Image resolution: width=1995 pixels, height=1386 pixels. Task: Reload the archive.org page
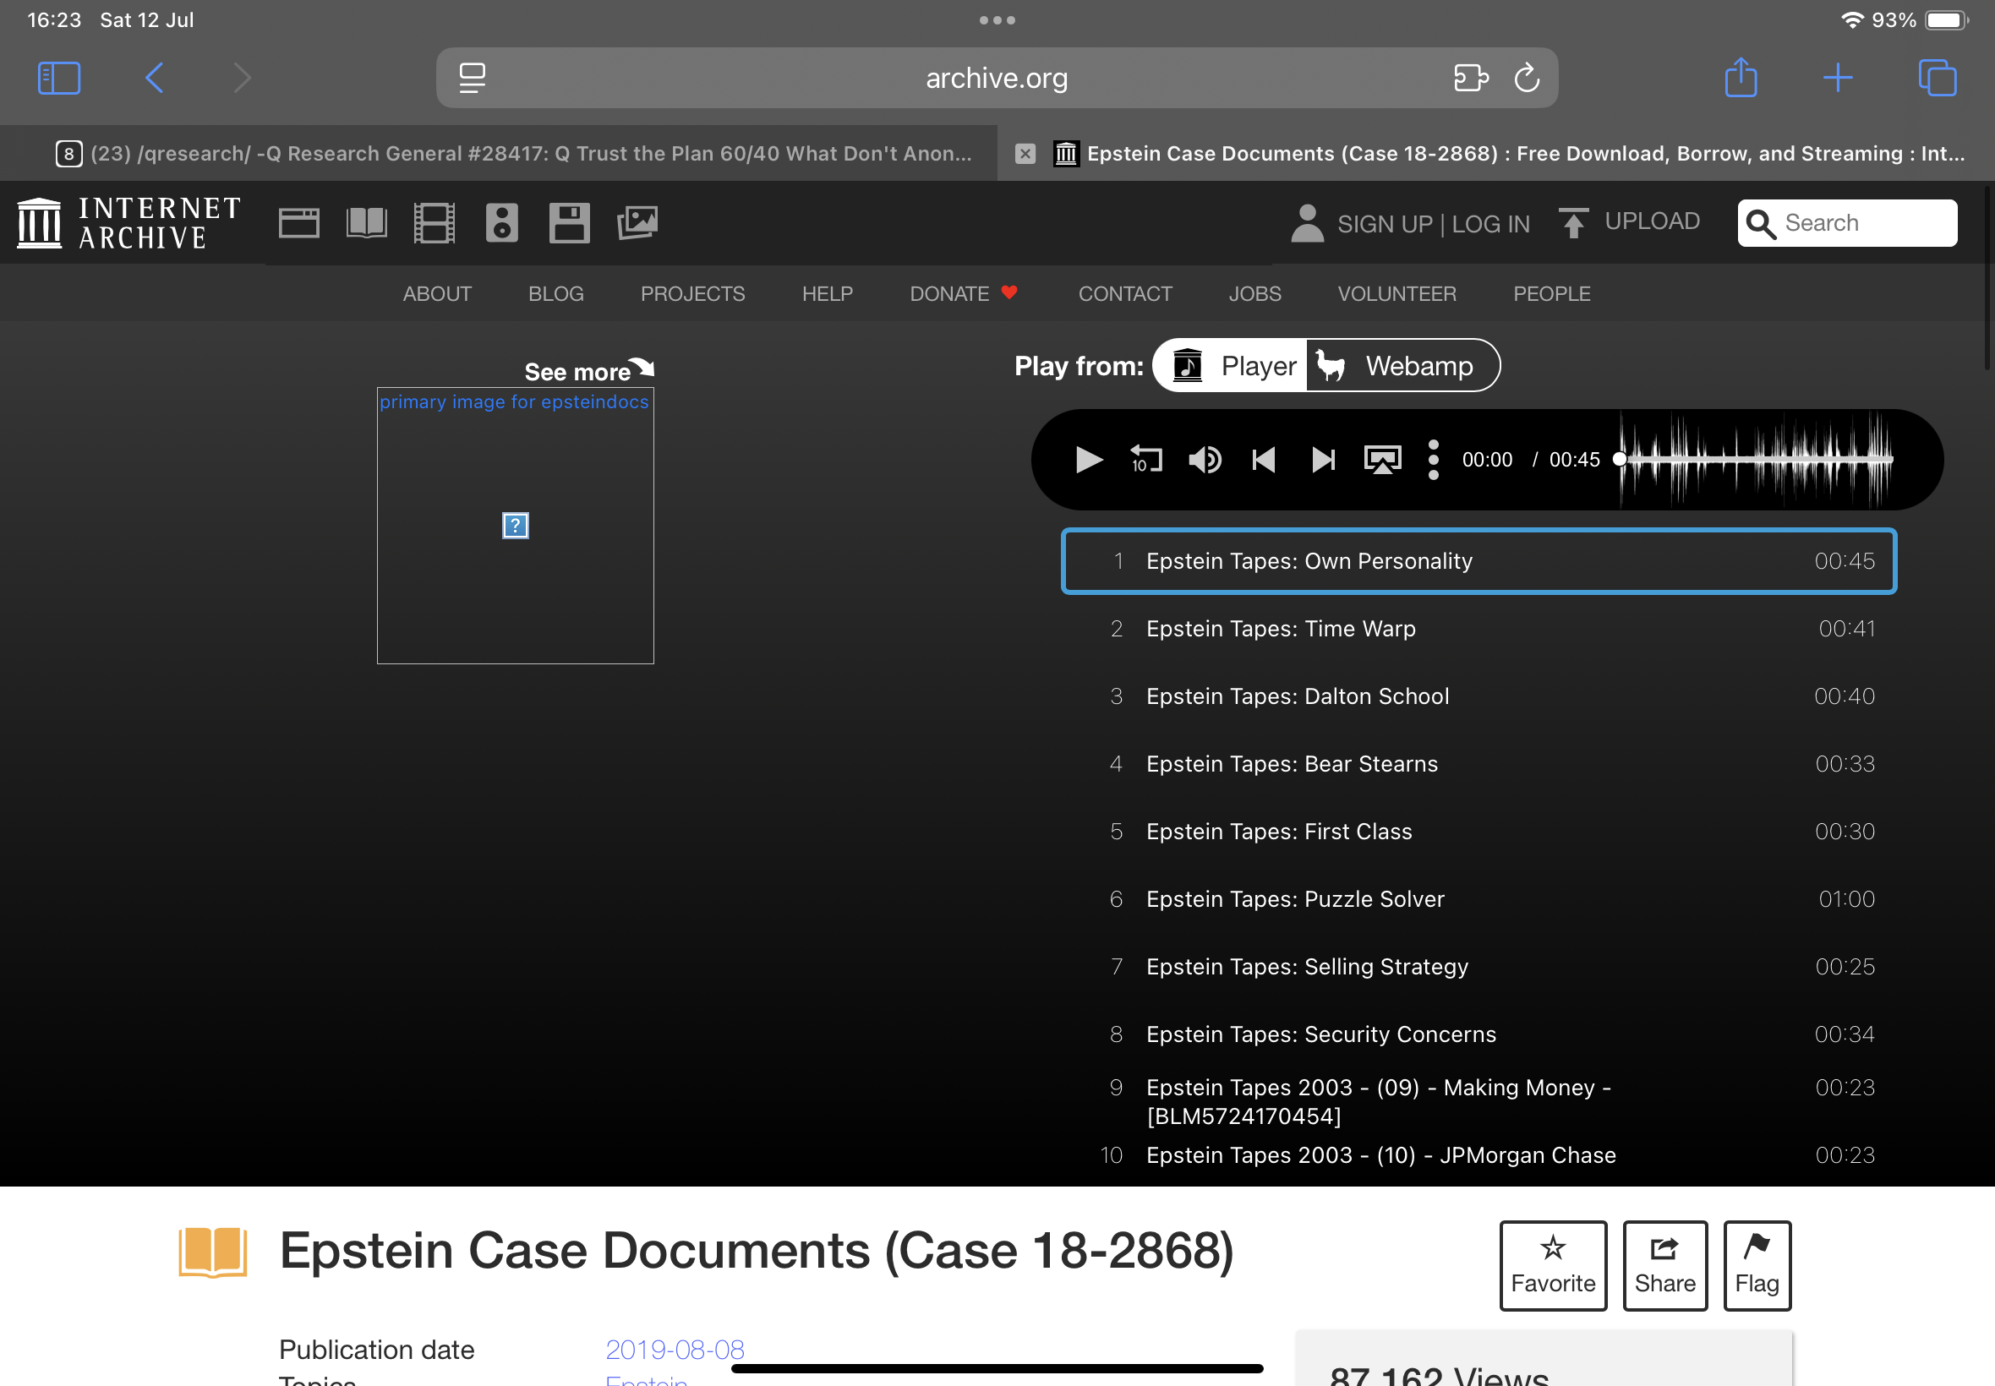click(1527, 78)
